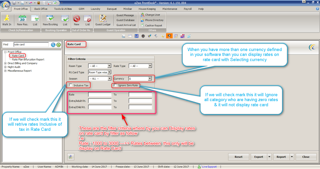
Task: Click the colored dots grid toolbar icon
Action: tap(182, 36)
